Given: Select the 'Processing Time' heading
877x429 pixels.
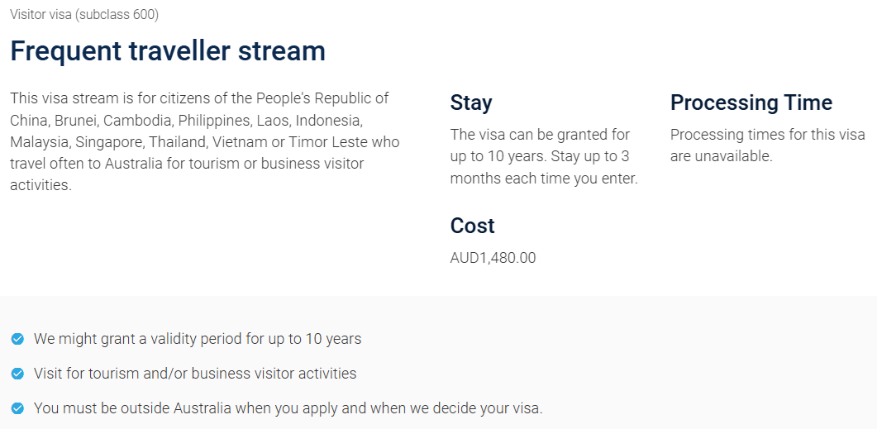Looking at the screenshot, I should coord(751,102).
